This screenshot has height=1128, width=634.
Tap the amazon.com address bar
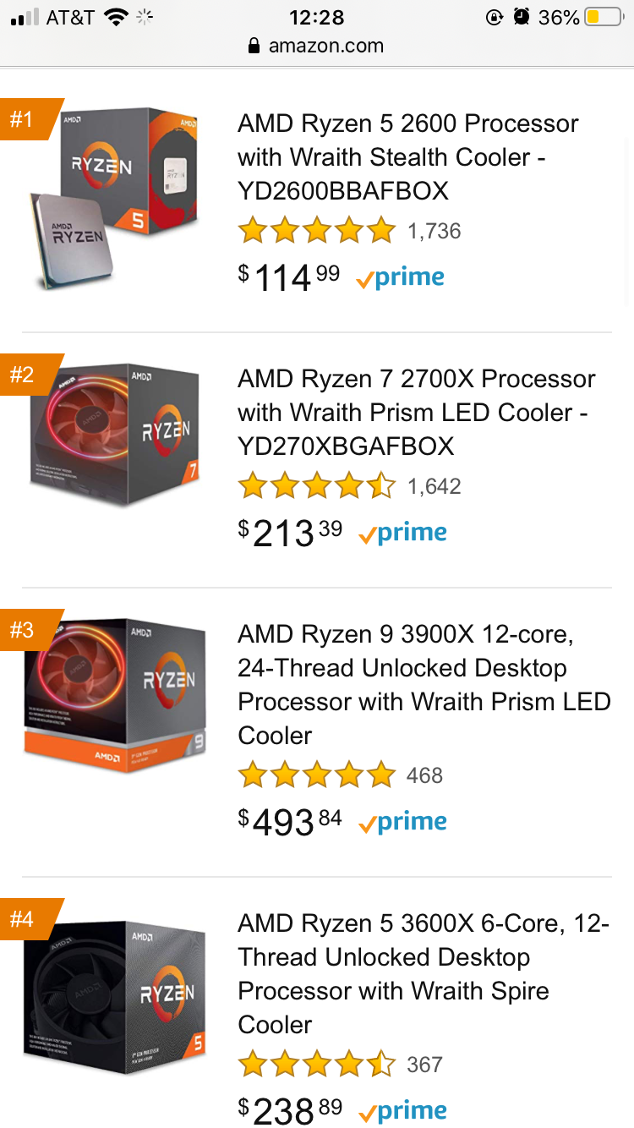[x=316, y=46]
